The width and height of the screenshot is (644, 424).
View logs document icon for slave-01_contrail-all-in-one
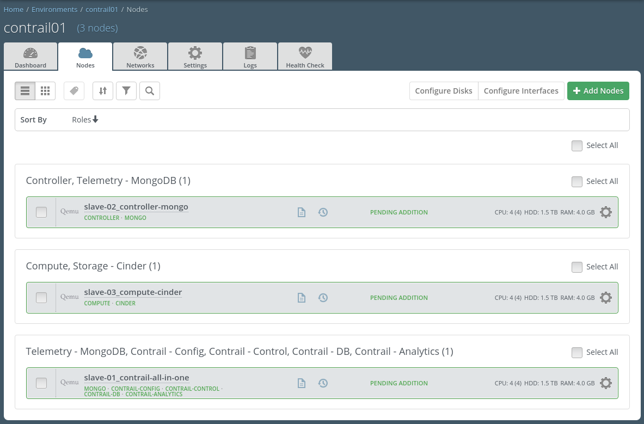(x=302, y=383)
